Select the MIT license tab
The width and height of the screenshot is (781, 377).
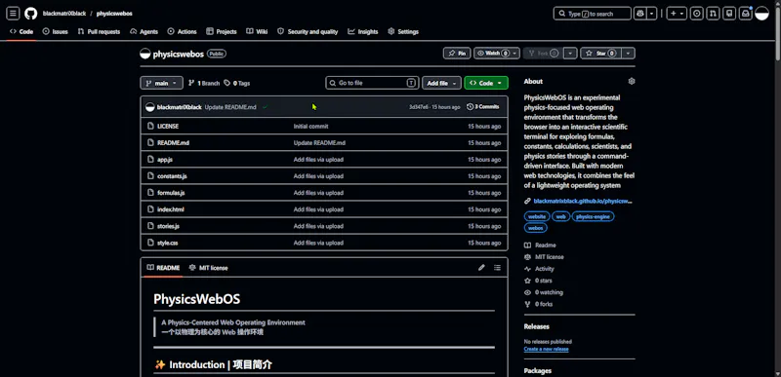[x=209, y=268]
